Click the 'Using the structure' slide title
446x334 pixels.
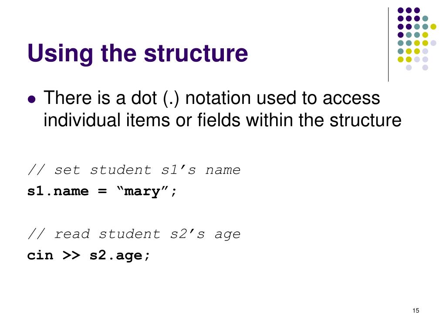pos(138,53)
